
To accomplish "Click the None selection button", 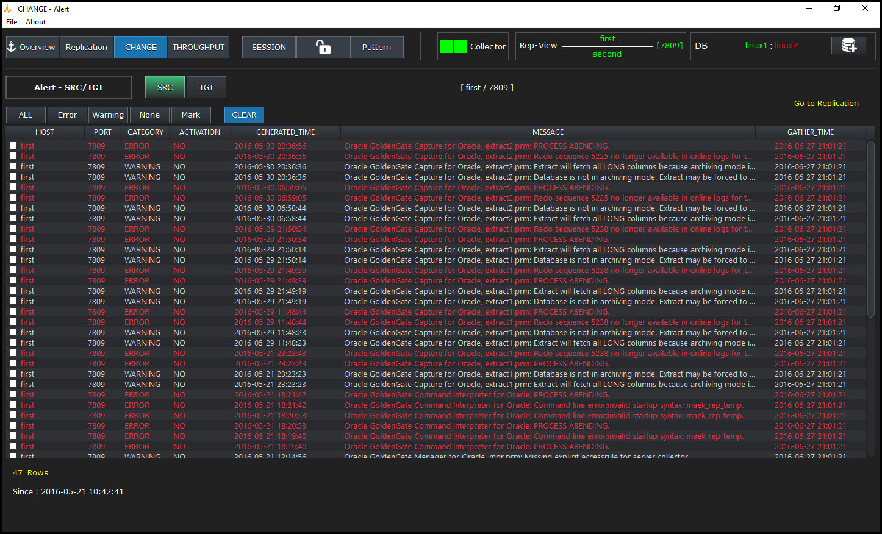I will point(149,115).
